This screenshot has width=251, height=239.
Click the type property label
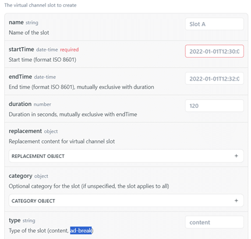pos(15,220)
